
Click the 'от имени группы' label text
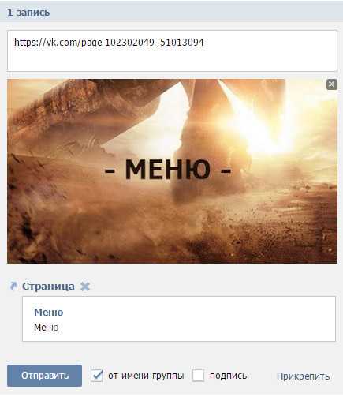[x=146, y=376]
